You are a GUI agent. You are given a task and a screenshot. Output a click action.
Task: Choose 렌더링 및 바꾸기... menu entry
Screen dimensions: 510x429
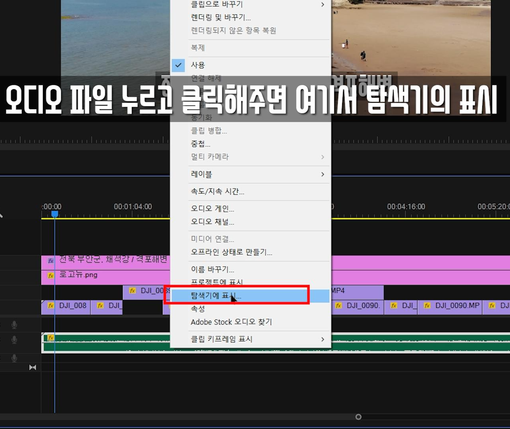point(221,17)
